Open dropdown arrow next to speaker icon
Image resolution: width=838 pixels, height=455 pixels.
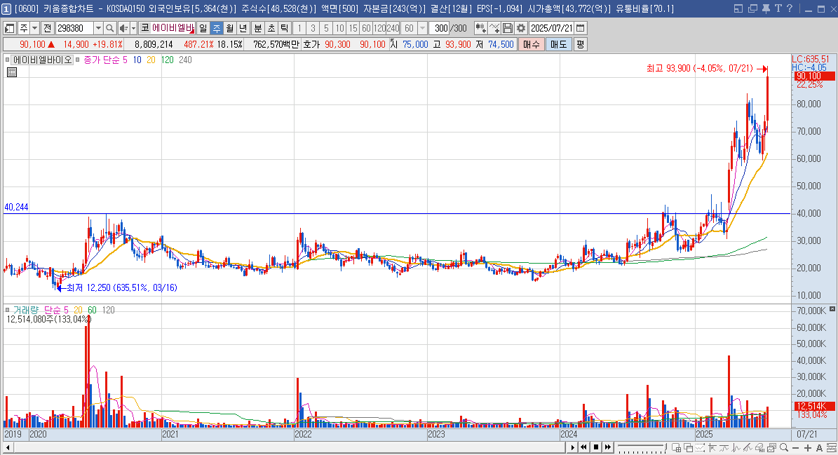[x=133, y=28]
